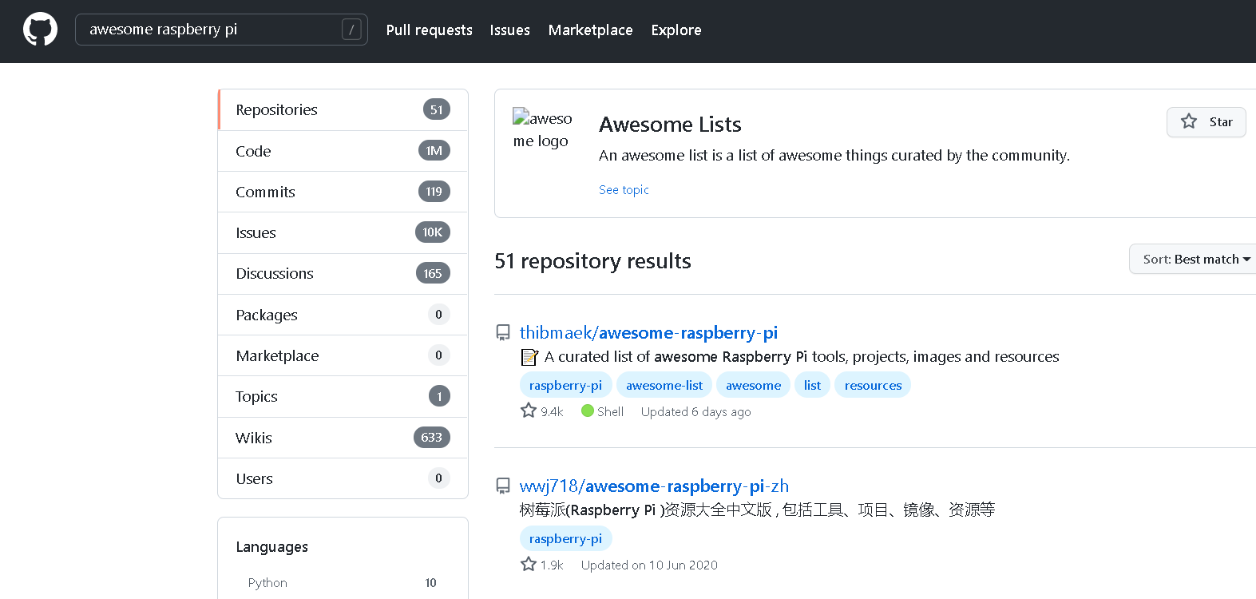This screenshot has width=1256, height=599.
Task: Open Issues in the top navigation
Action: [x=510, y=30]
